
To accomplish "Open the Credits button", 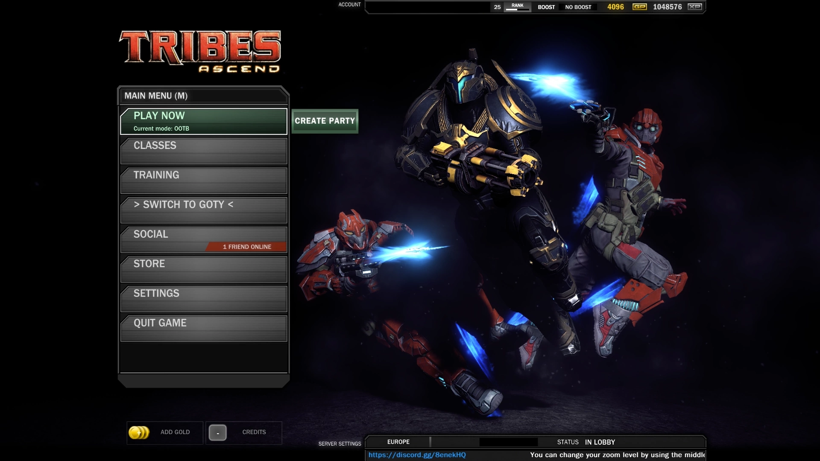I will click(x=244, y=433).
